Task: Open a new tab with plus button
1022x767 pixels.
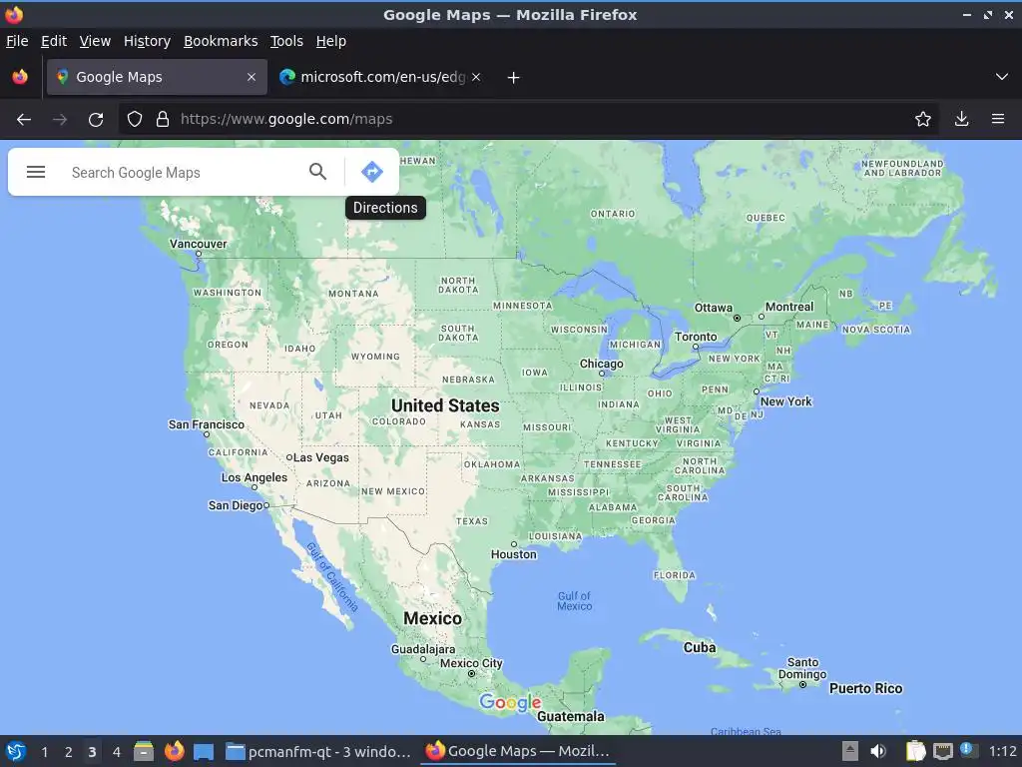Action: tap(514, 78)
